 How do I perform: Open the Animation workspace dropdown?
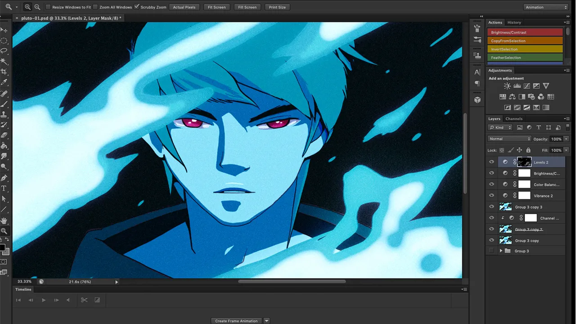[x=546, y=7]
